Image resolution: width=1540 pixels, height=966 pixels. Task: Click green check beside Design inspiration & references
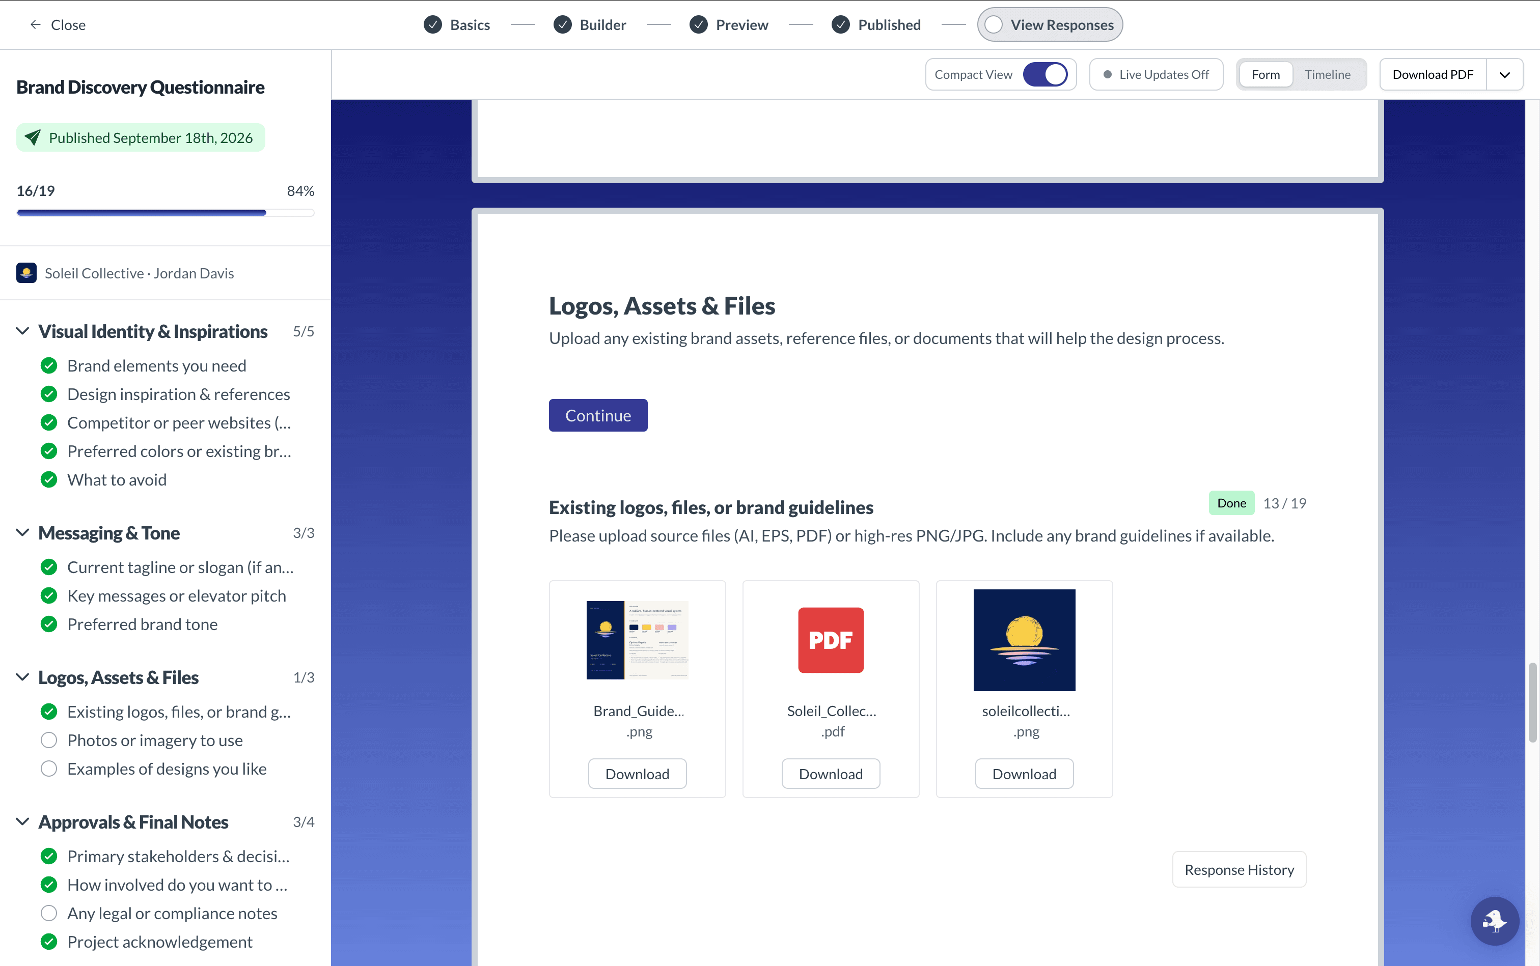coord(49,393)
